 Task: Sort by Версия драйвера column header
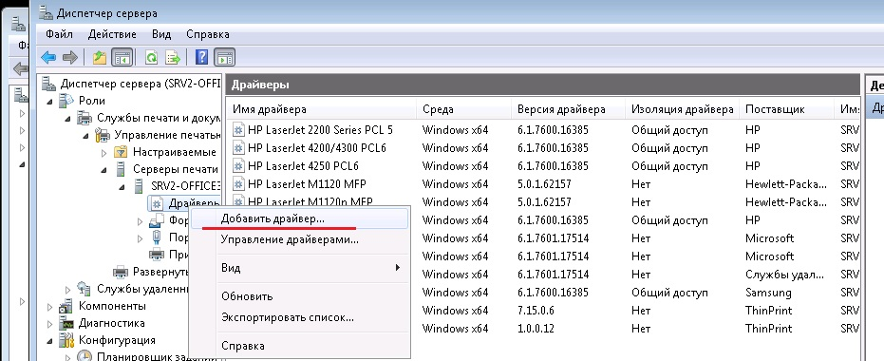561,109
